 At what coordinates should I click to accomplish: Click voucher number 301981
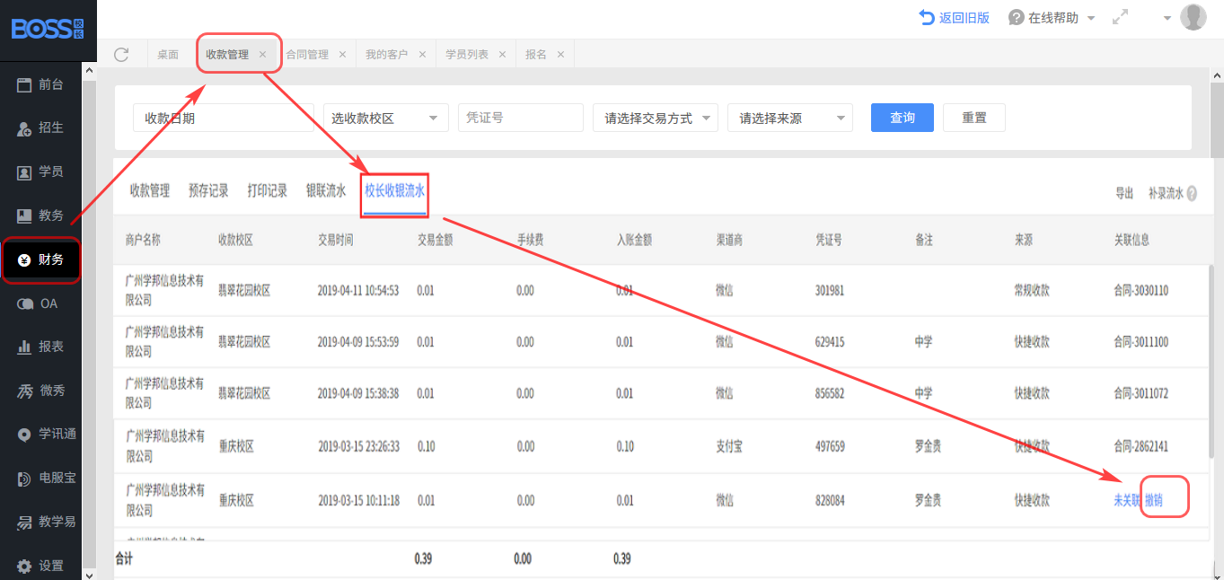click(x=830, y=291)
